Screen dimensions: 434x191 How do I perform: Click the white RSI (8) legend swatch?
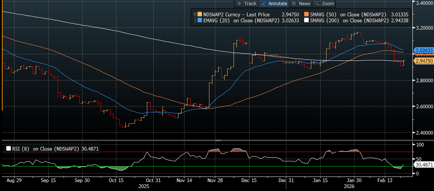pos(8,149)
